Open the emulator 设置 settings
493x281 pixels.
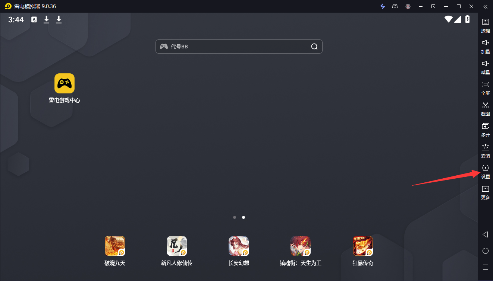[x=485, y=170]
